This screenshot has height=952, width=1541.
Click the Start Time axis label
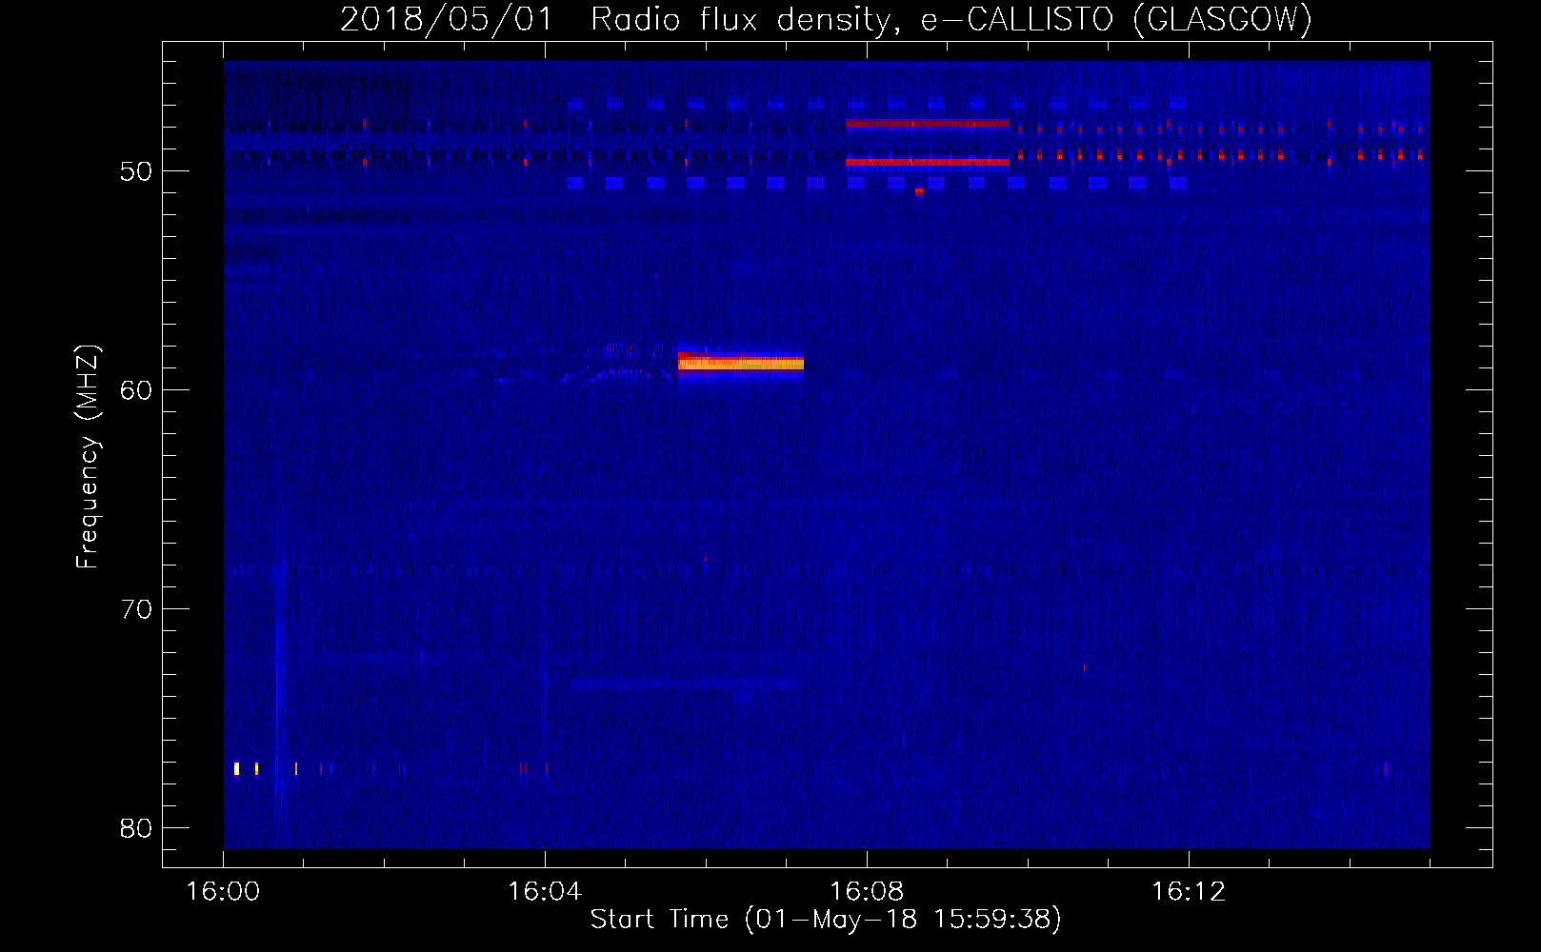coord(825,919)
